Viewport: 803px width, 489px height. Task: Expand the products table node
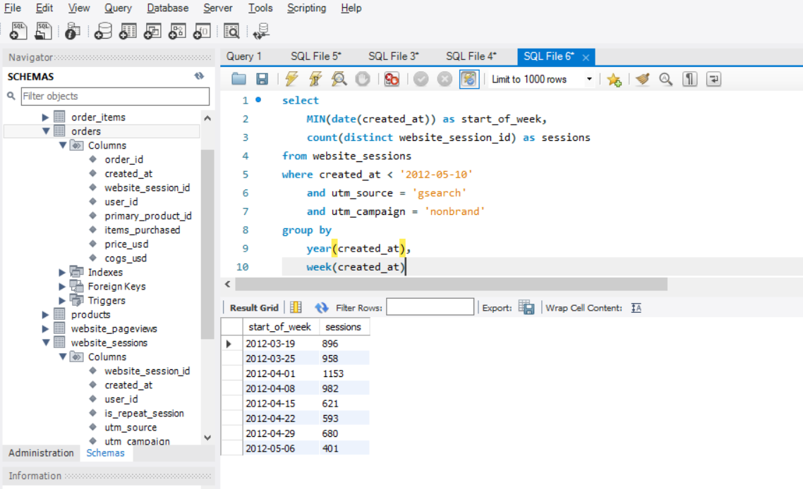(x=45, y=314)
